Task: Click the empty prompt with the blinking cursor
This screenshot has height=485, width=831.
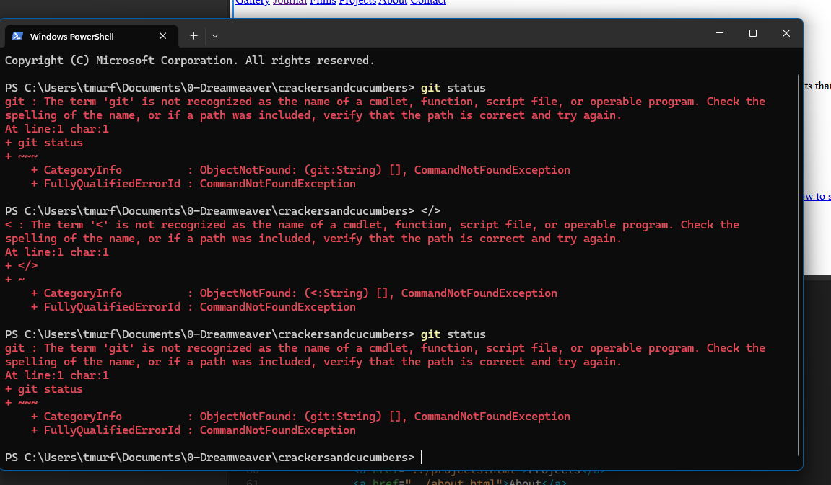Action: (x=422, y=458)
